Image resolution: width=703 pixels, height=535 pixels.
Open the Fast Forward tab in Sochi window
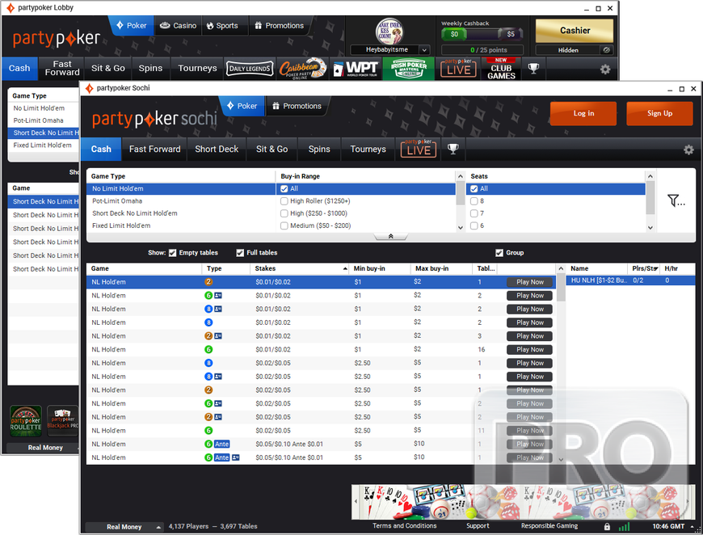[154, 149]
